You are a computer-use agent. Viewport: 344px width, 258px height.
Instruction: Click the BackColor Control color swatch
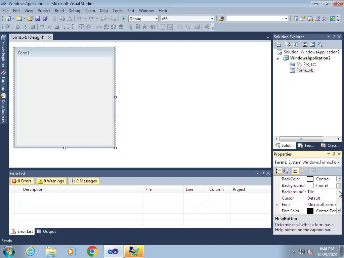(x=310, y=179)
